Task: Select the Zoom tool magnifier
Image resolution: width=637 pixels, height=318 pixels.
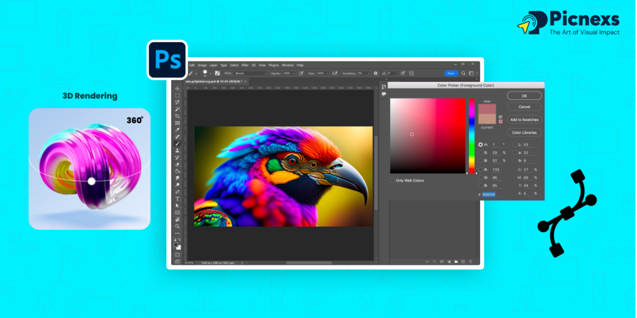Action: (x=177, y=226)
